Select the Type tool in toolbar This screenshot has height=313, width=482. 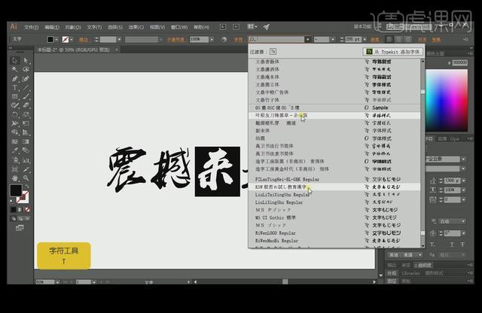click(14, 88)
